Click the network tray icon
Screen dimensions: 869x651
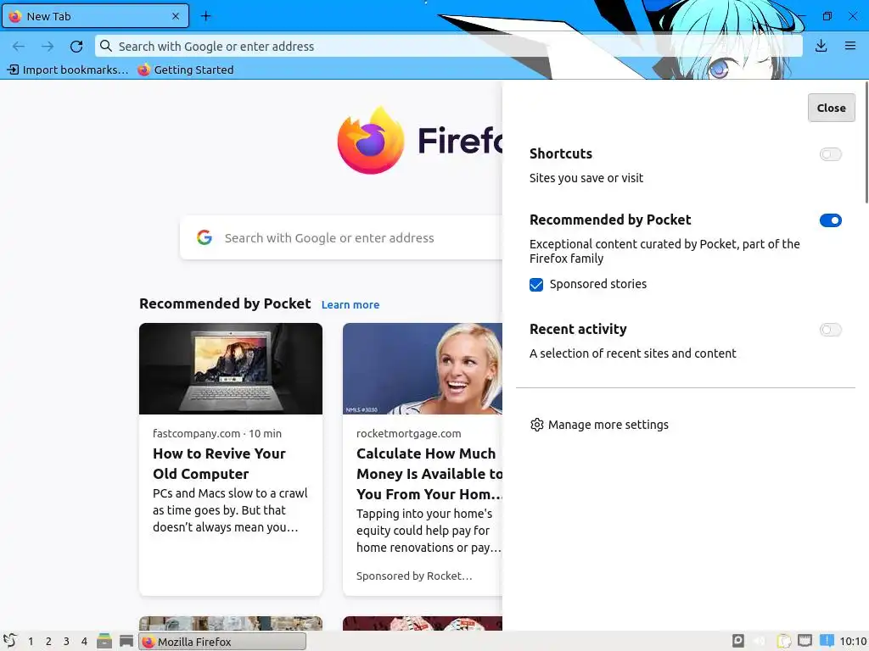(x=805, y=641)
